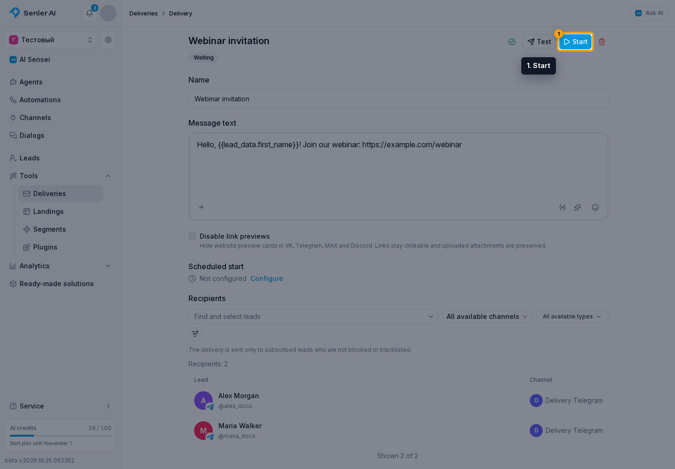Screen dimensions: 675x469
Task: Open the notifications bell
Action: coord(89,13)
